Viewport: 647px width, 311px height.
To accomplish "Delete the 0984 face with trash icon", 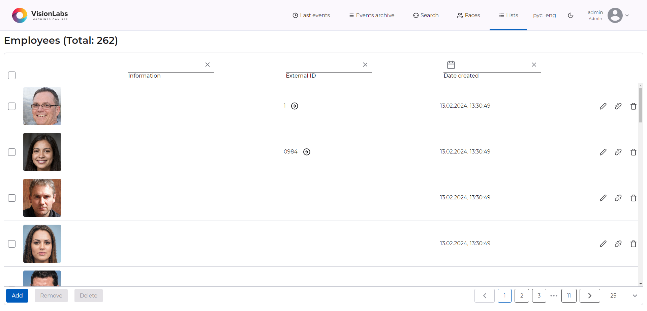I will click(x=634, y=152).
